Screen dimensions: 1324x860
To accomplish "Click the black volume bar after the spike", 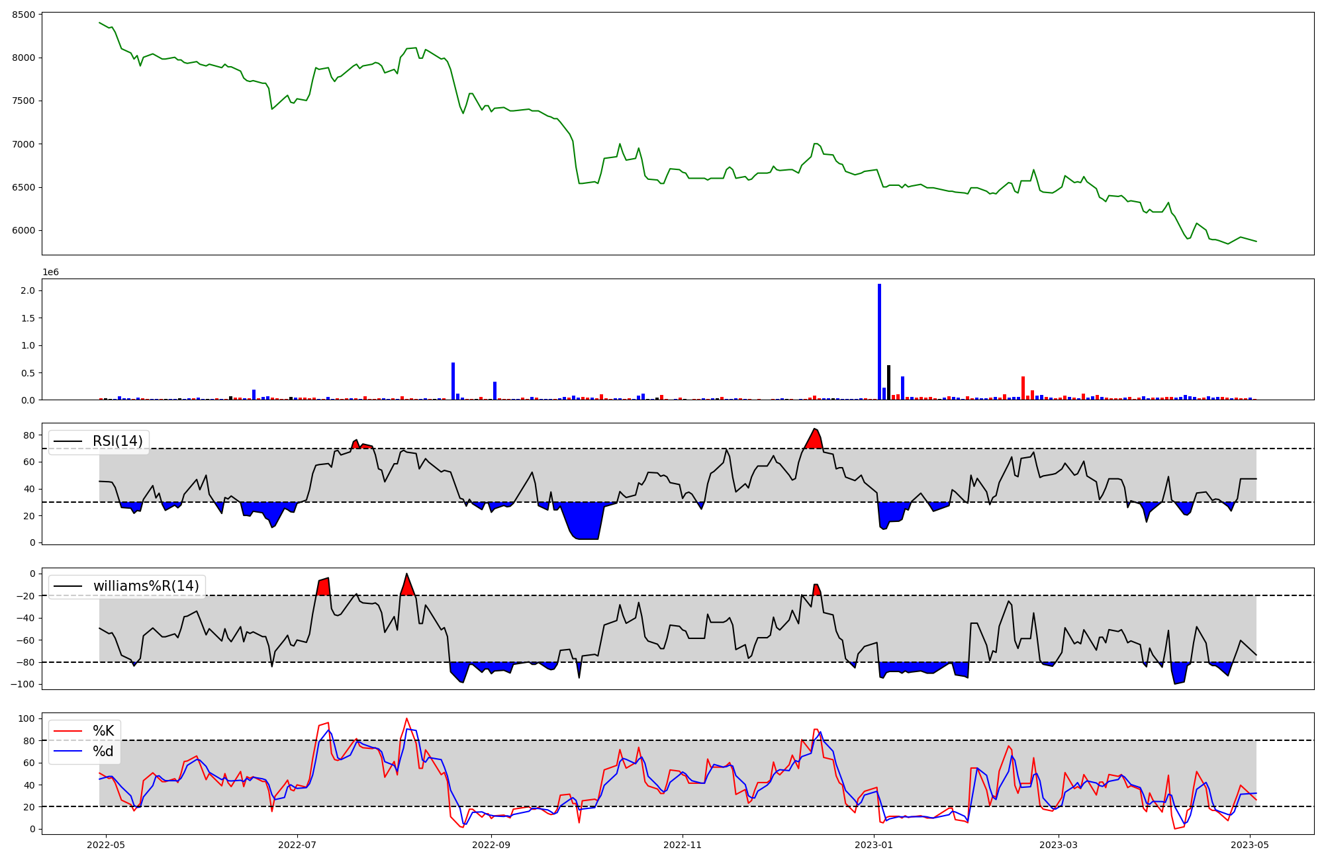I will click(x=888, y=382).
